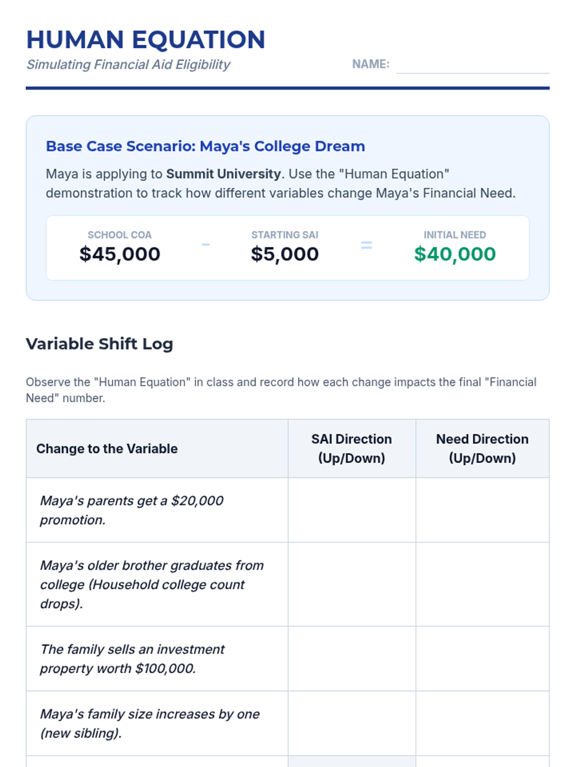Click Need Direction cell for investment property row

tap(482, 659)
